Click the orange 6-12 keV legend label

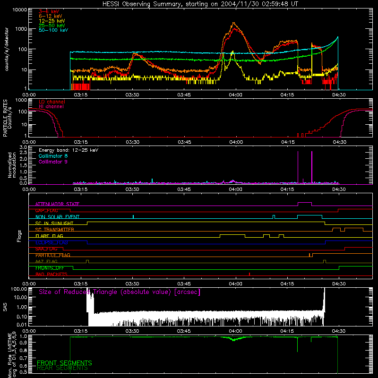point(51,16)
